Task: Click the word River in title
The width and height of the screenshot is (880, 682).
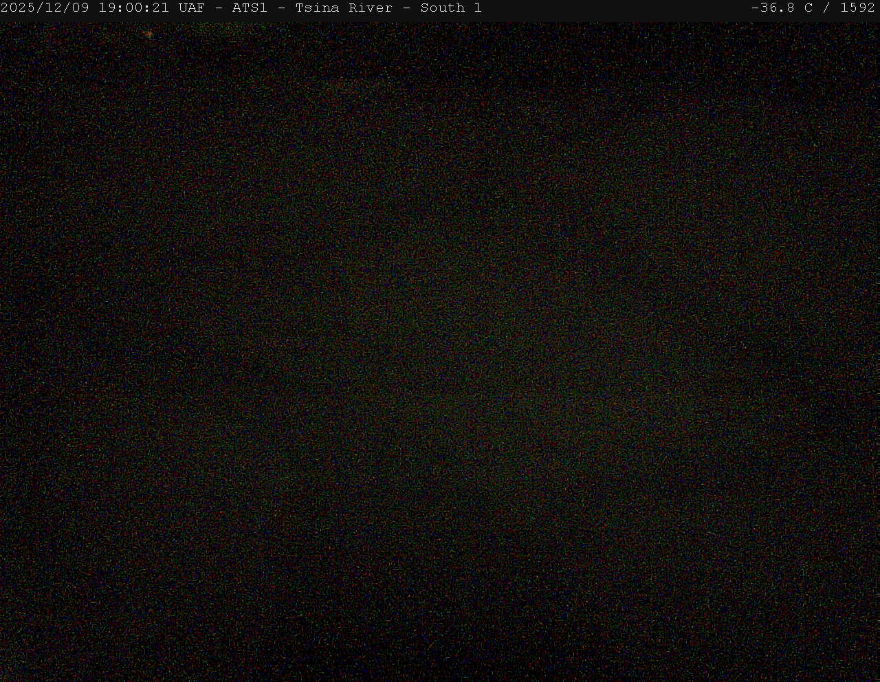Action: pyautogui.click(x=370, y=8)
